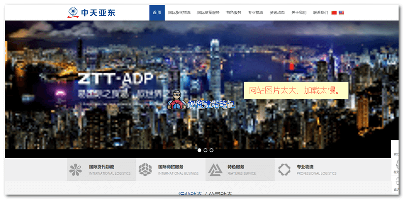Click the triangle icon for 特色服务

(x=215, y=170)
